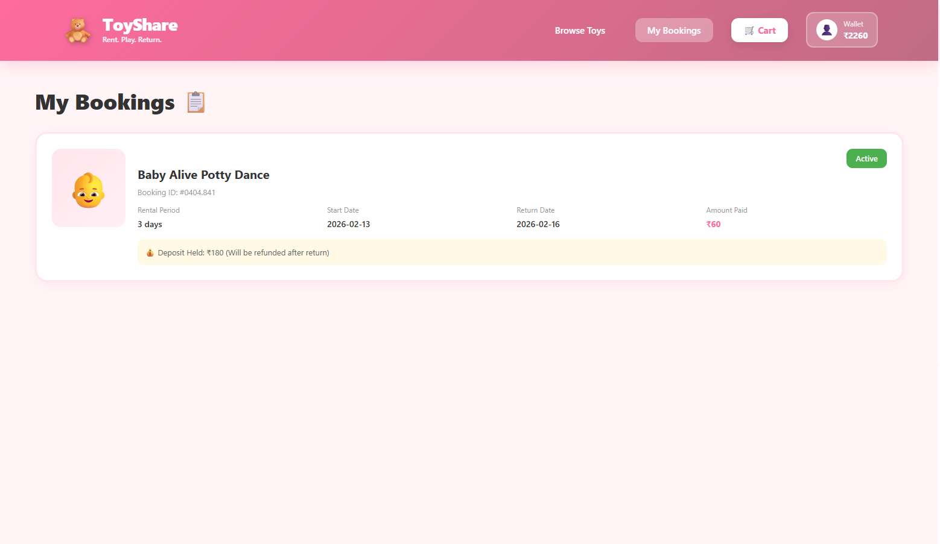Click the green Active status badge
Viewport: 940px width, 544px height.
[x=866, y=159]
